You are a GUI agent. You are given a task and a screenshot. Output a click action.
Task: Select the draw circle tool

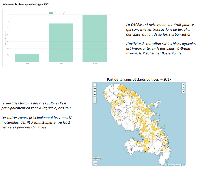click(x=95, y=94)
